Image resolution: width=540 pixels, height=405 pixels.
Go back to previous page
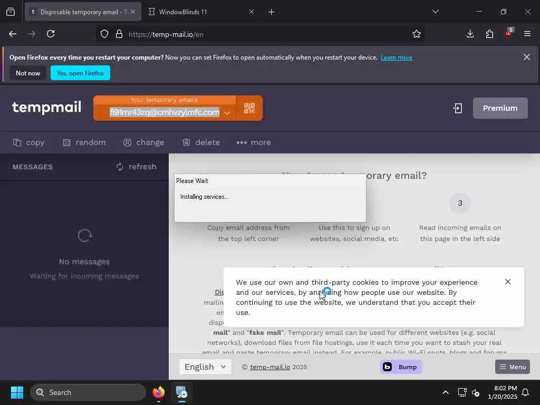pyautogui.click(x=13, y=34)
